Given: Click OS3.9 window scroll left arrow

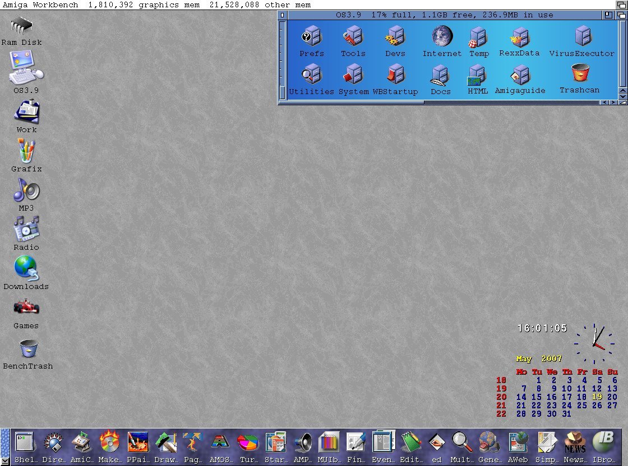Looking at the screenshot, I should (605, 102).
